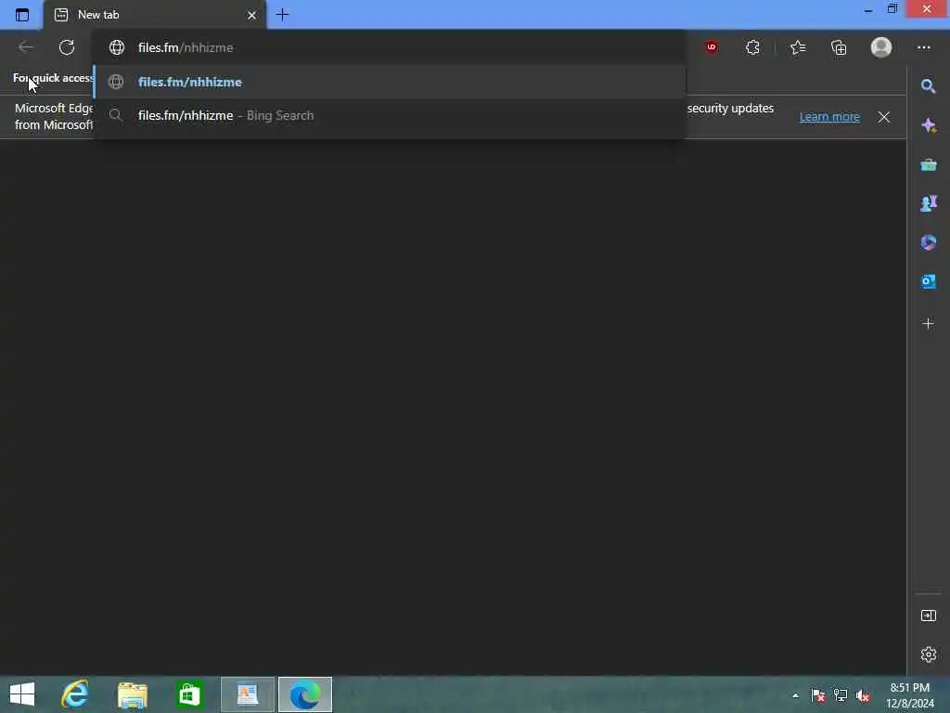Show hidden tray icons arrow
This screenshot has width=950, height=713.
click(x=795, y=695)
